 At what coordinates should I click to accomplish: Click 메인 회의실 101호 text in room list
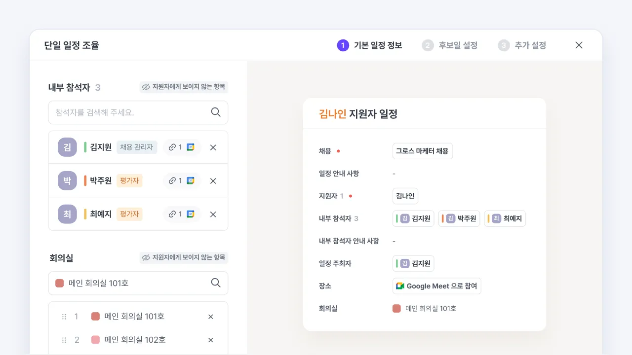coord(134,317)
